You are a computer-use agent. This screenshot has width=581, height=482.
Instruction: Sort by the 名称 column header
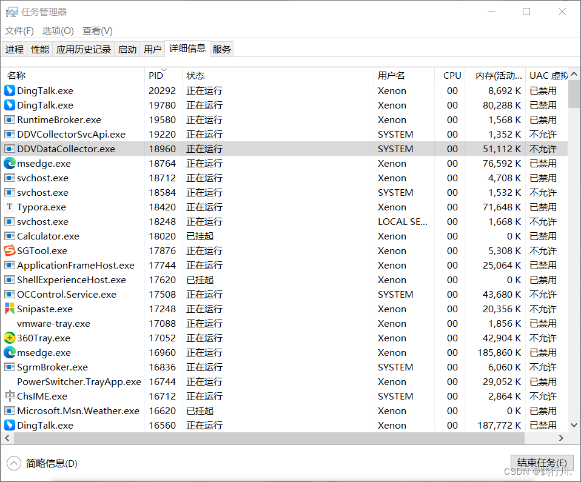coord(73,76)
